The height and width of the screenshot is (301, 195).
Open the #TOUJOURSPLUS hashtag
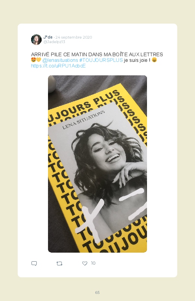(x=101, y=60)
